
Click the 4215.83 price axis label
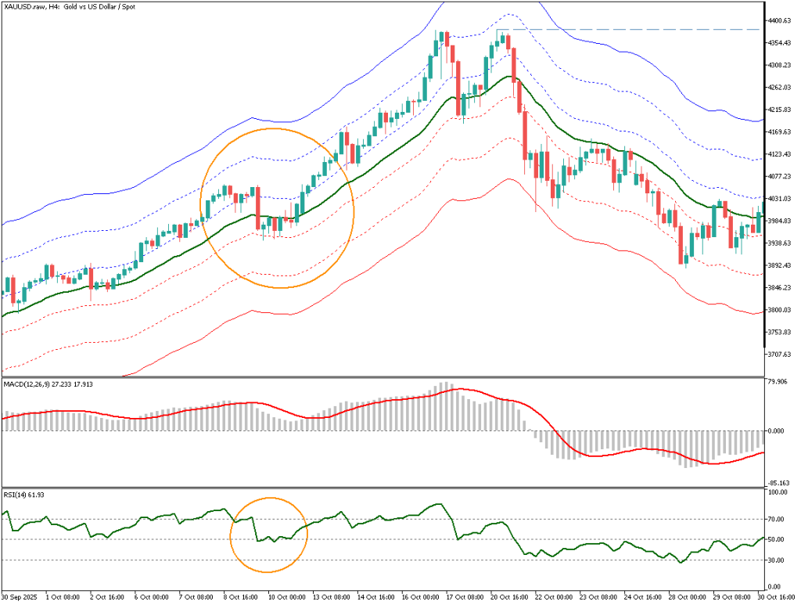781,110
